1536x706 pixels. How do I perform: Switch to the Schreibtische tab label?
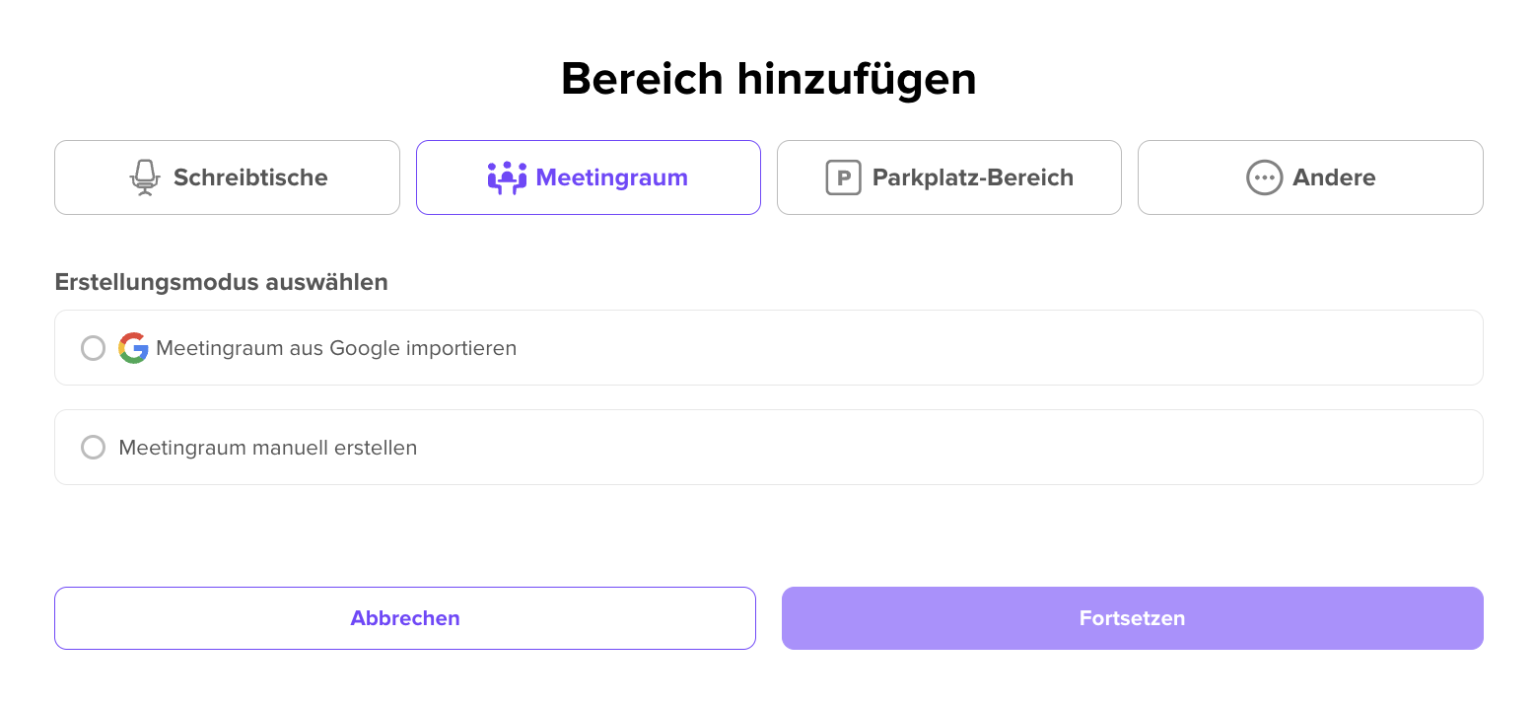[250, 177]
